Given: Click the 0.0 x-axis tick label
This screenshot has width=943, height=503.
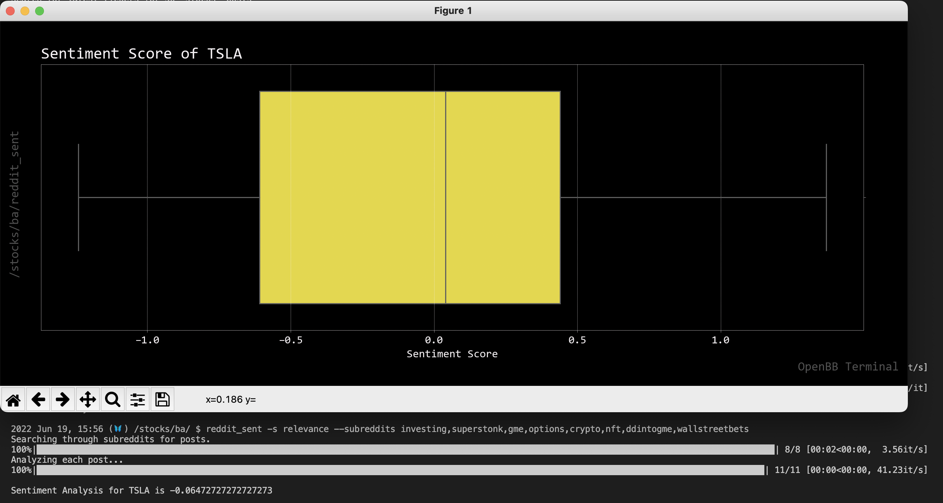Looking at the screenshot, I should (434, 340).
